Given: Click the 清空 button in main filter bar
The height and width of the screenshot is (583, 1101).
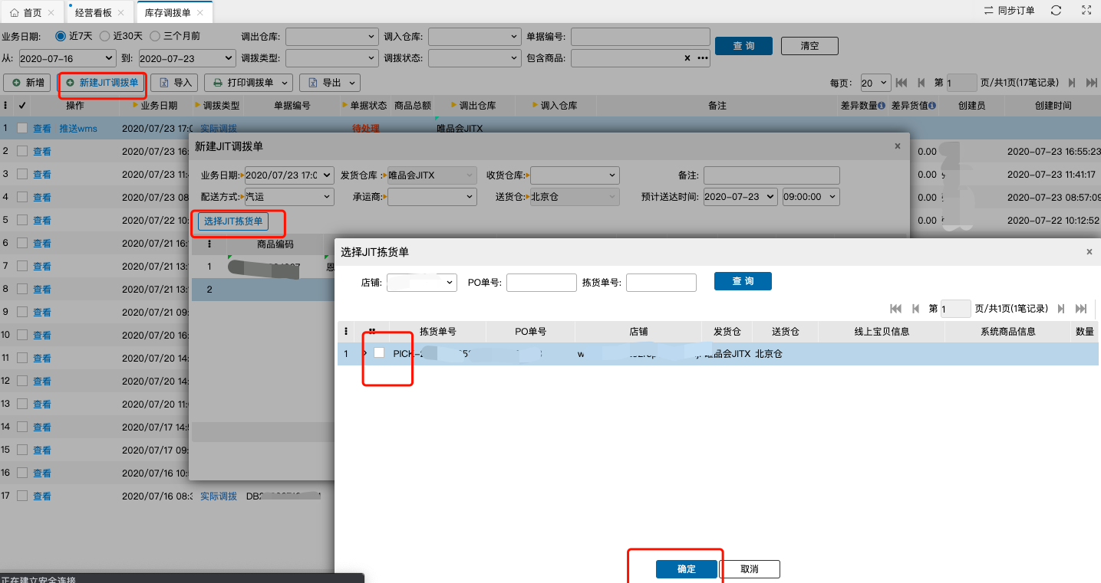Looking at the screenshot, I should point(809,46).
